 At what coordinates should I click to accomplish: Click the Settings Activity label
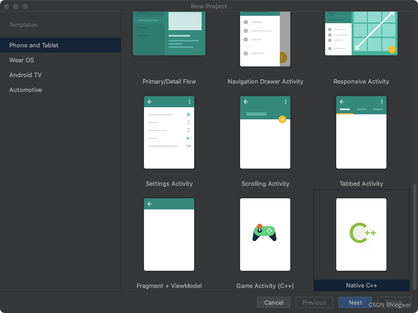(x=169, y=184)
